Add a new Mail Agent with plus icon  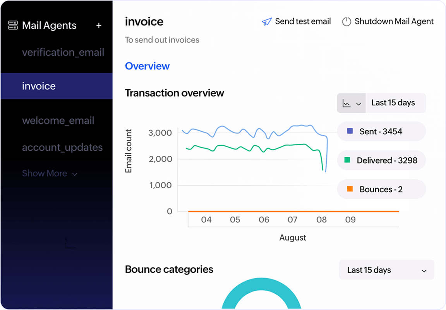99,26
